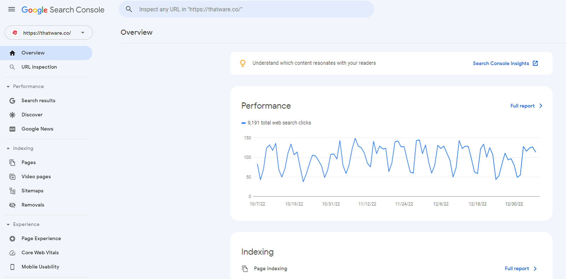Click the Core Web Vitals gauge icon
Viewport: 566px width, 279px height.
tap(12, 253)
